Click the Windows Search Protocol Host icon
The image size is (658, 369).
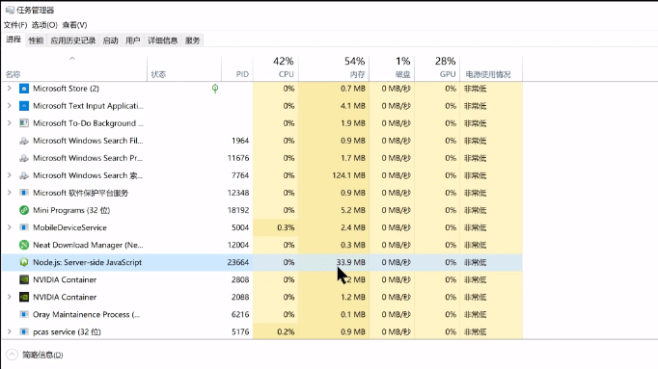[24, 158]
